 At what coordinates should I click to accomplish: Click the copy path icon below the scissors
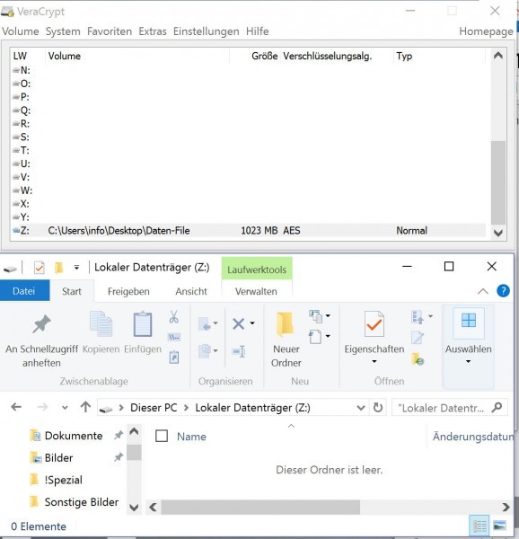click(x=174, y=337)
